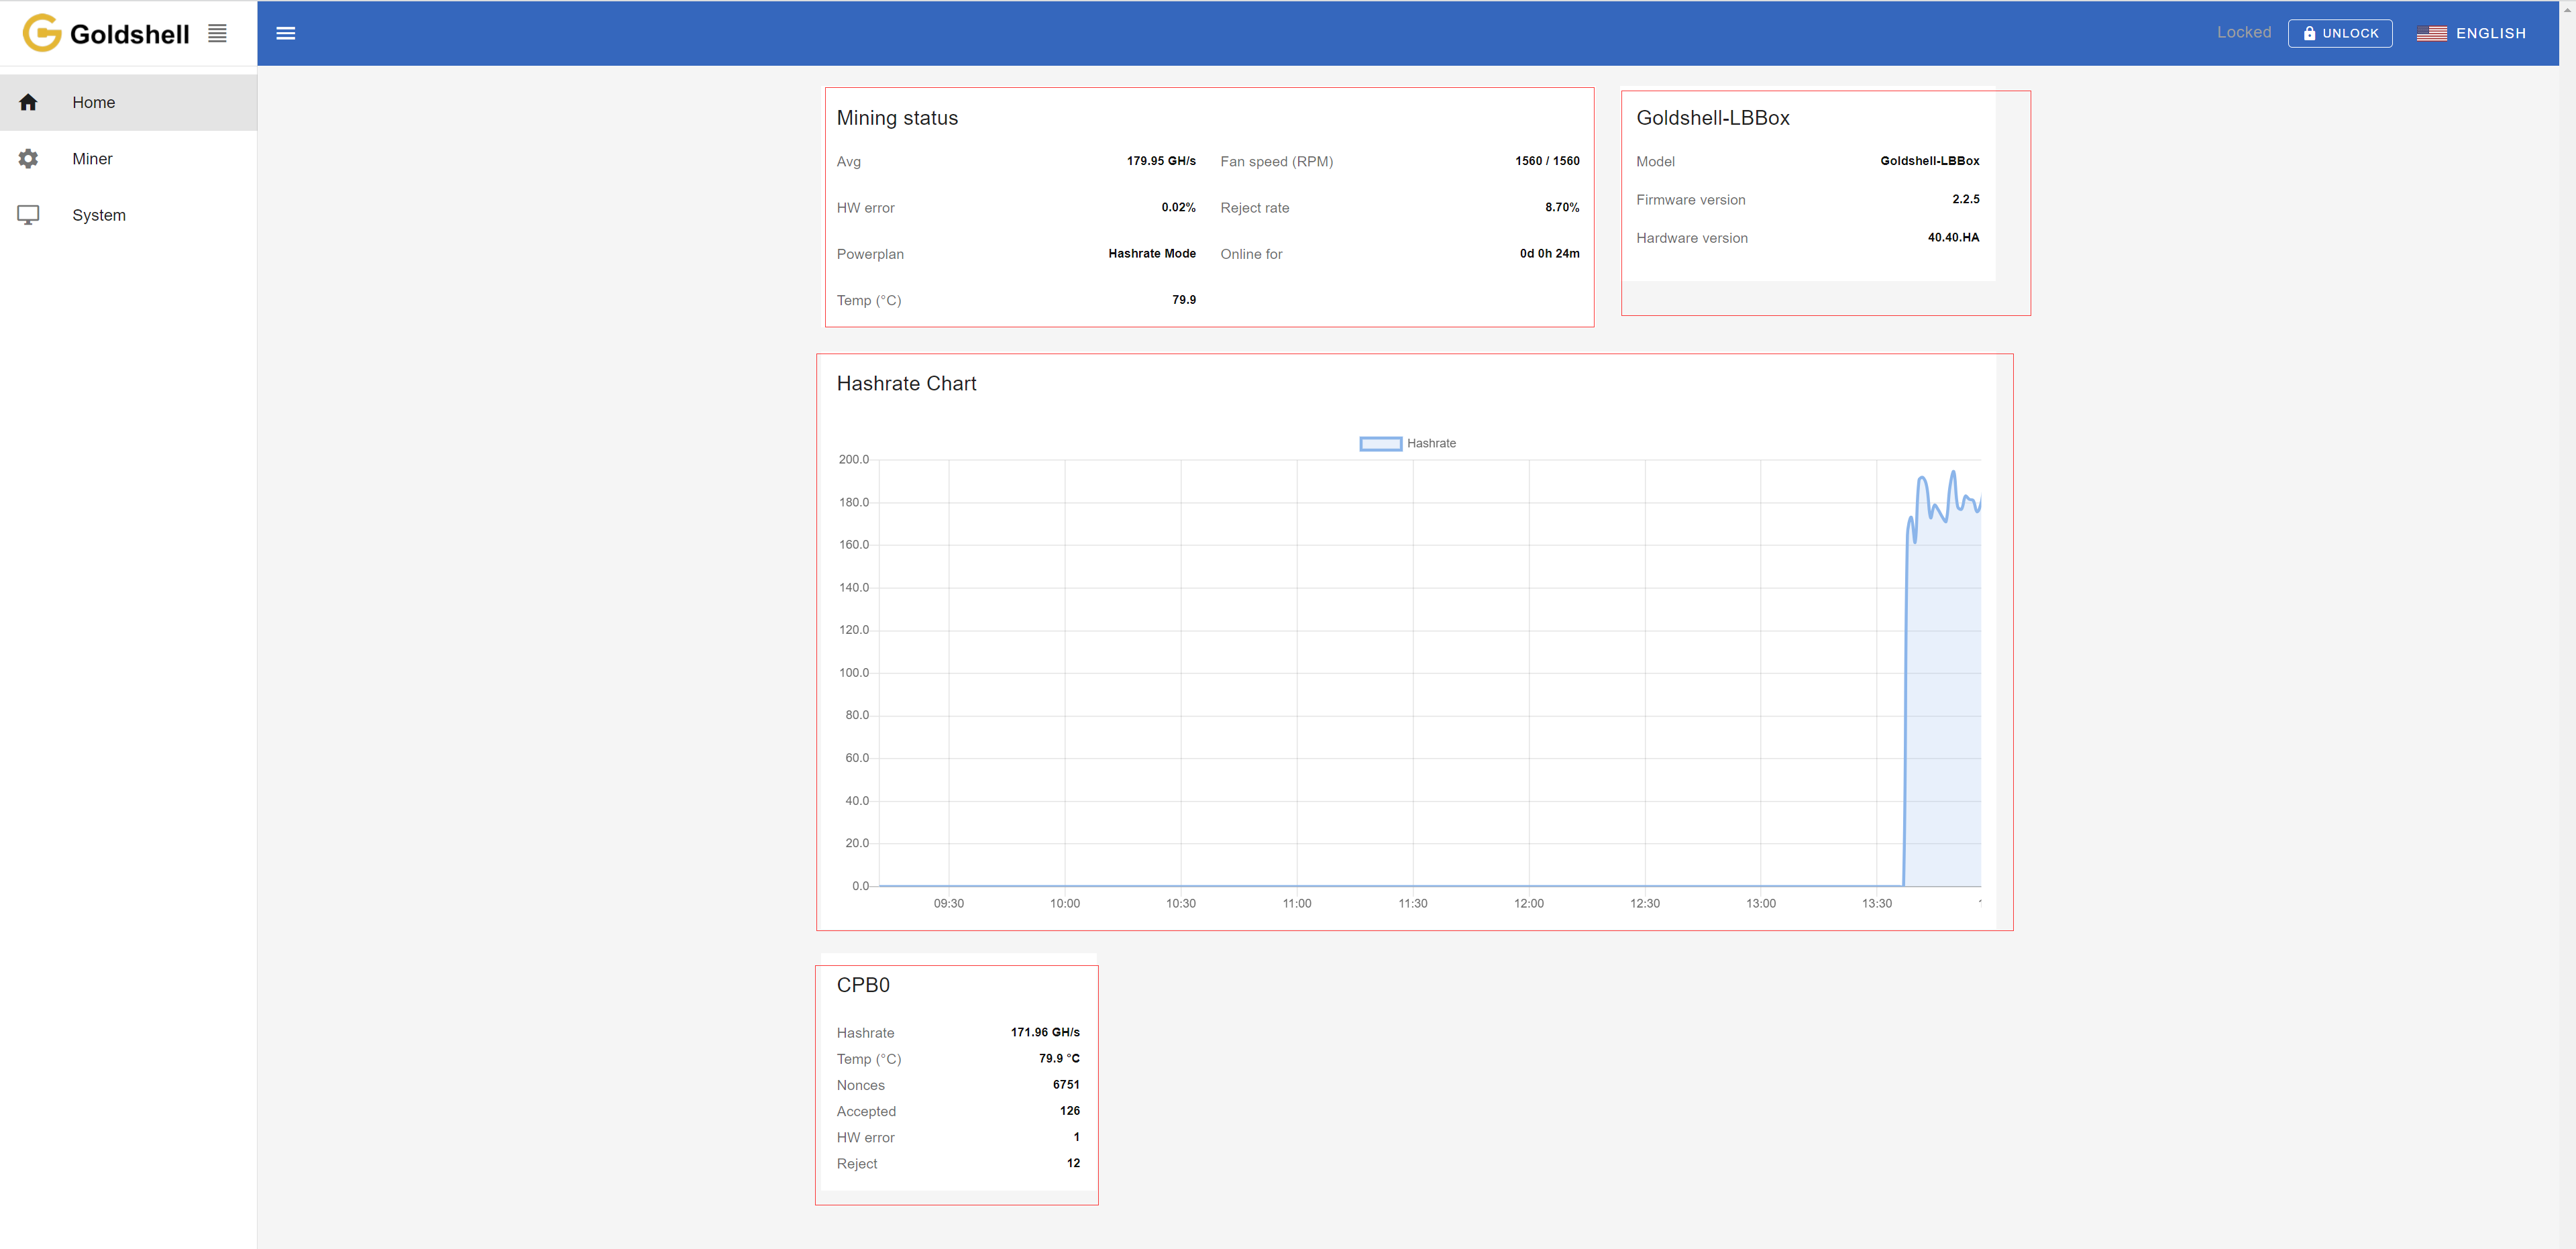The height and width of the screenshot is (1249, 2576).
Task: Click the Home house icon
Action: pyautogui.click(x=28, y=102)
